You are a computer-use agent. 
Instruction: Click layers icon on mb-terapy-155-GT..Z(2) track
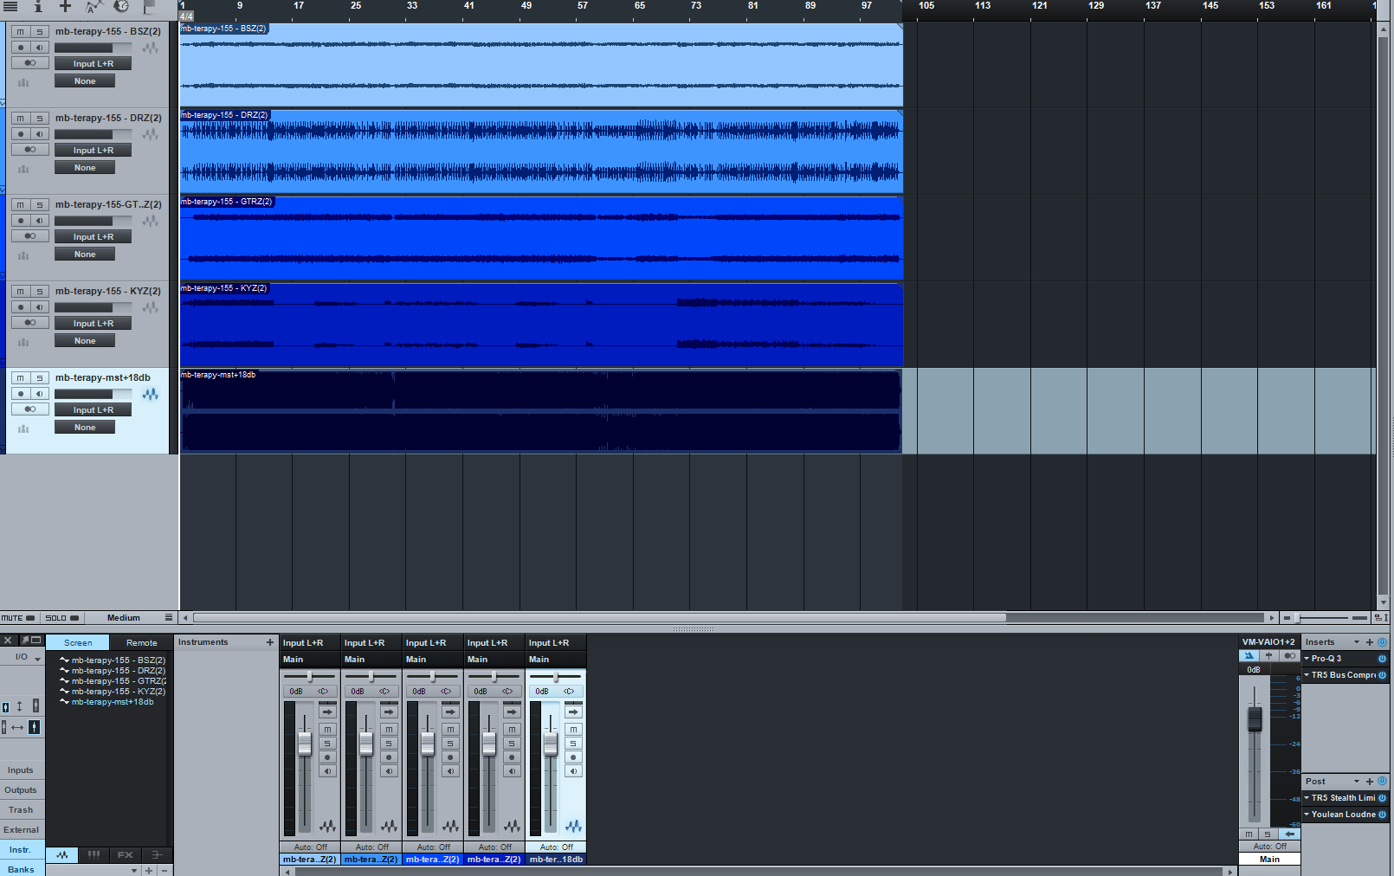(x=23, y=255)
